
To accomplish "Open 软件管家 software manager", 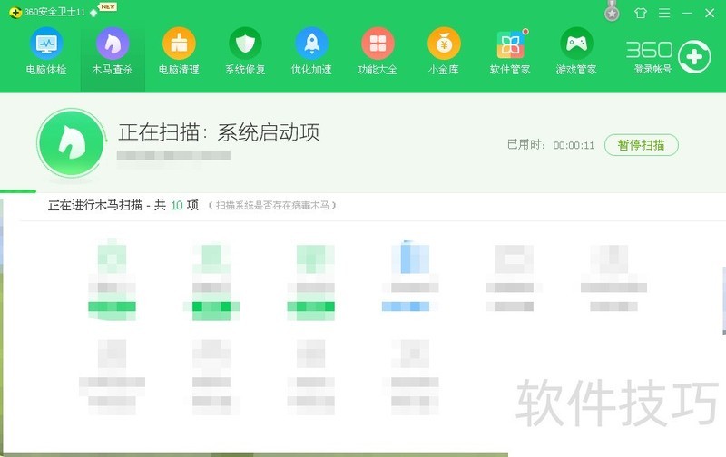I will [x=510, y=52].
